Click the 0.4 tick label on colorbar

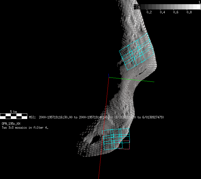[x=162, y=12]
